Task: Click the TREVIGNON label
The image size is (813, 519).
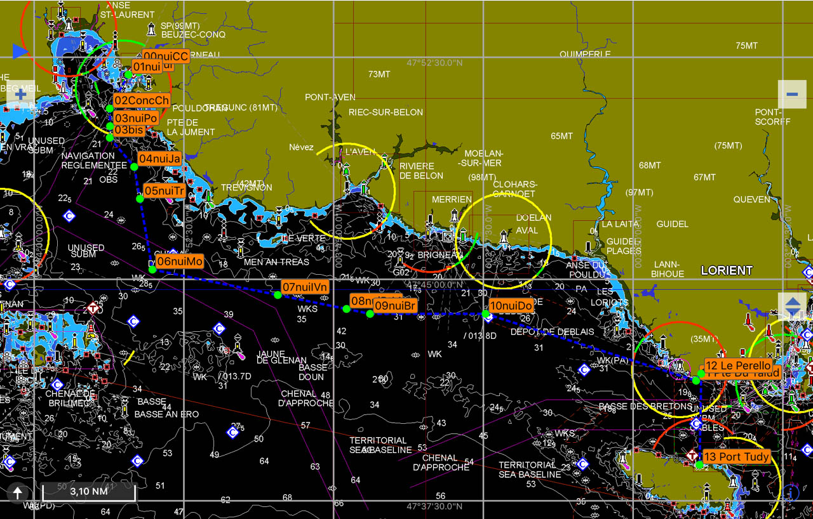Action: [246, 188]
